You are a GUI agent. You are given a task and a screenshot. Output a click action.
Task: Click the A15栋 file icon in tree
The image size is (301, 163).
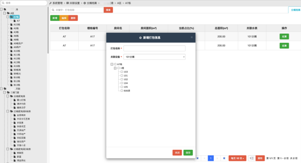(x=11, y=25)
